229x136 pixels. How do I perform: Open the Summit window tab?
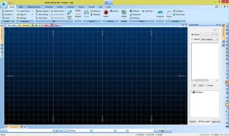click(x=24, y=25)
